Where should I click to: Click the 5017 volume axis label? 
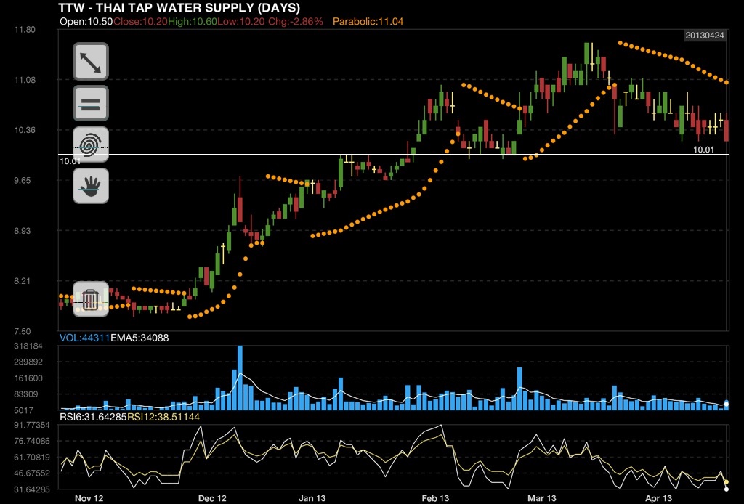pyautogui.click(x=25, y=410)
